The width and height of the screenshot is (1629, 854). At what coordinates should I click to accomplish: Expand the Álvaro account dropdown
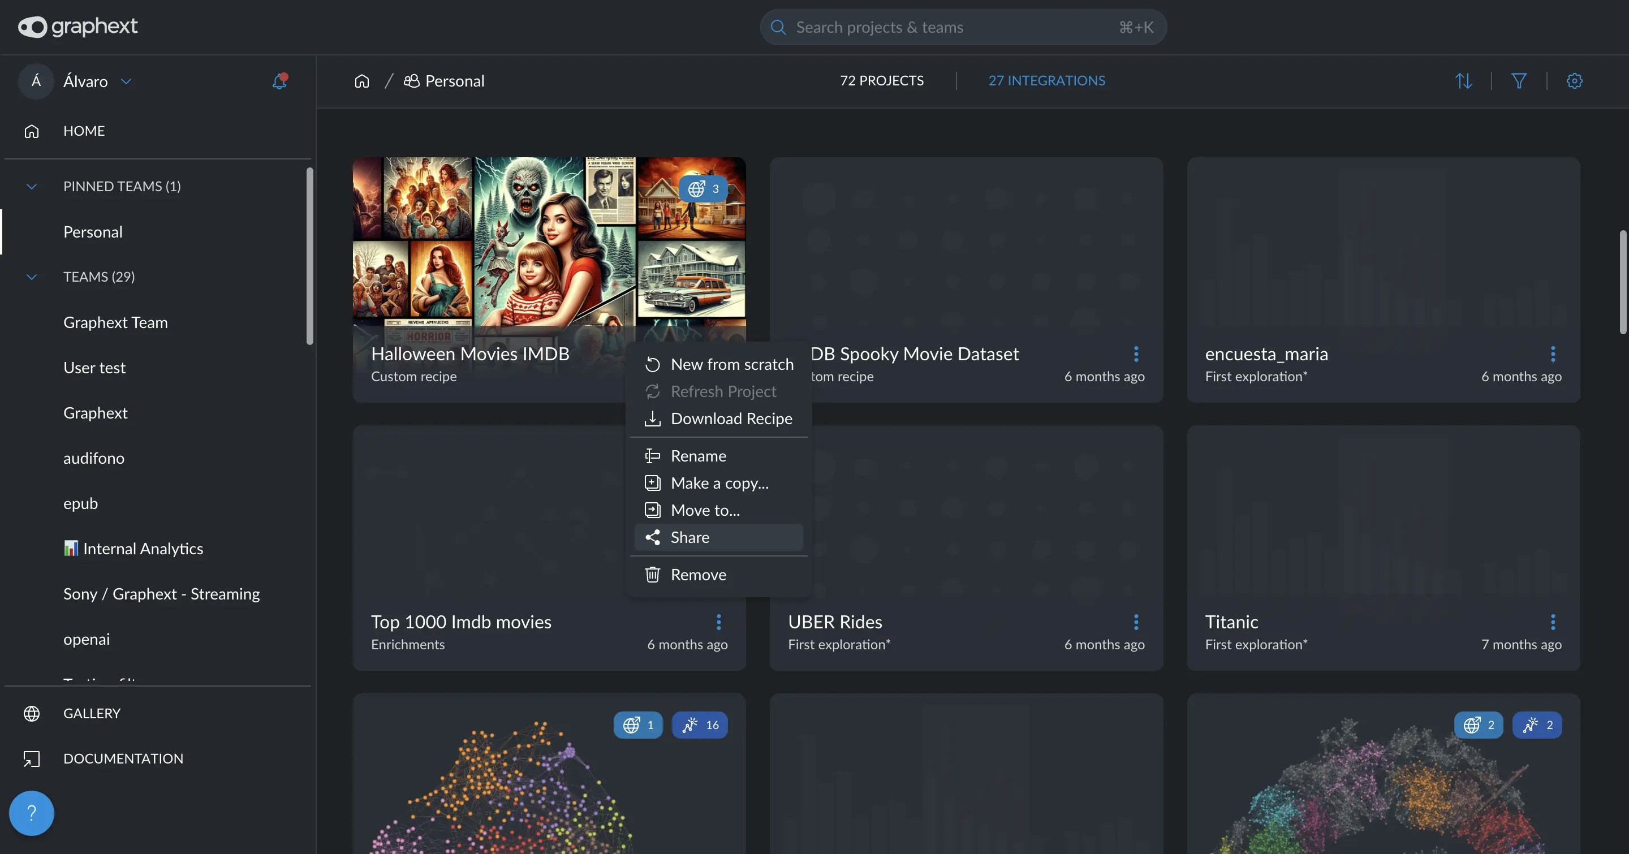click(126, 81)
